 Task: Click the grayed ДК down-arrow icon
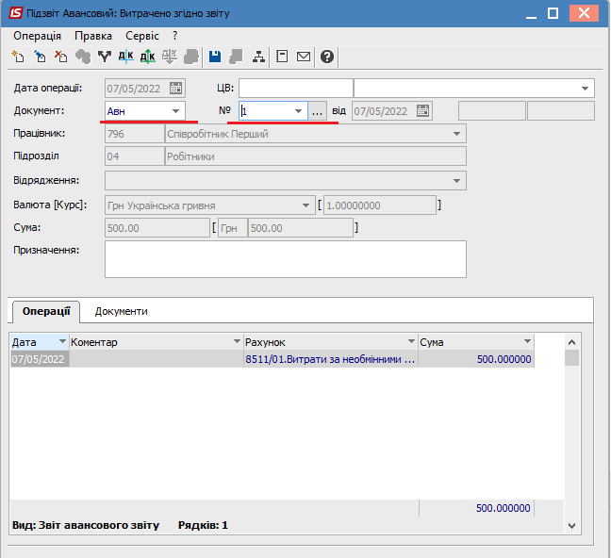[x=170, y=57]
